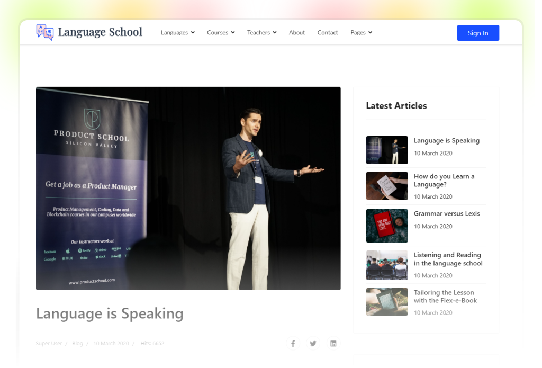Viewport: 542px width, 368px height.
Task: Go to the About page
Action: click(x=297, y=32)
